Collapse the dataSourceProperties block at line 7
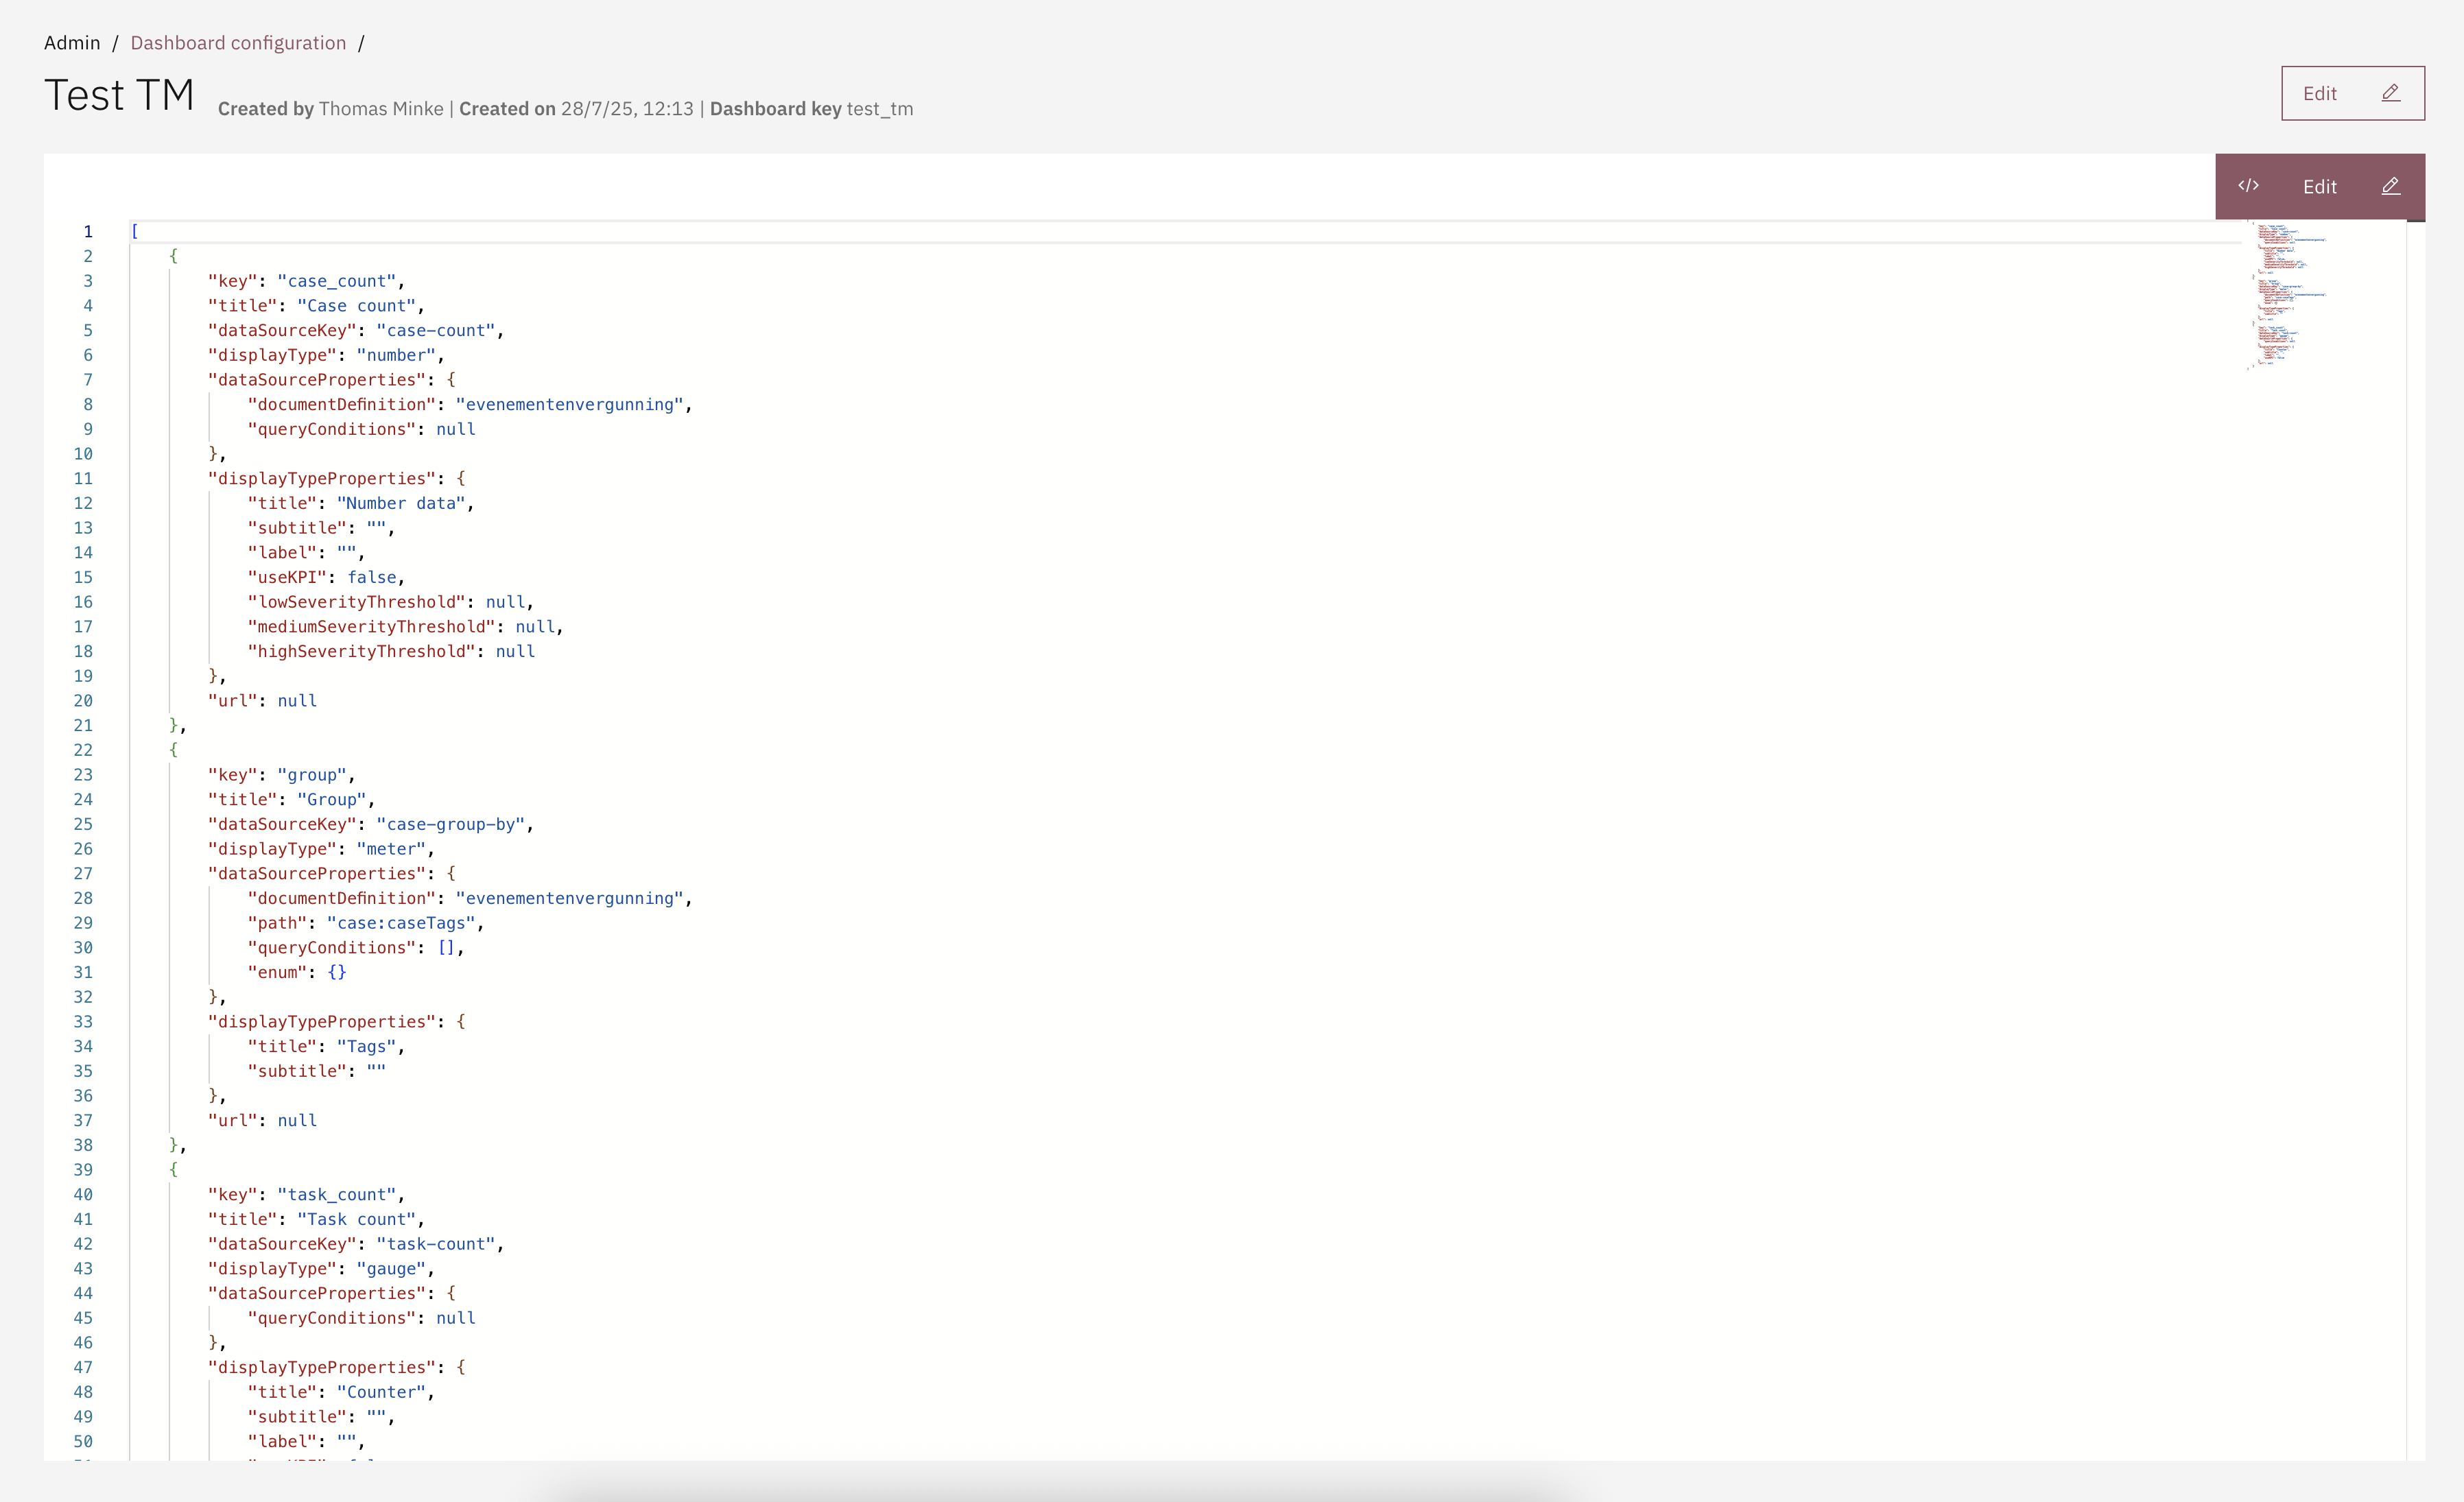Viewport: 2464px width, 1502px height. pos(112,380)
